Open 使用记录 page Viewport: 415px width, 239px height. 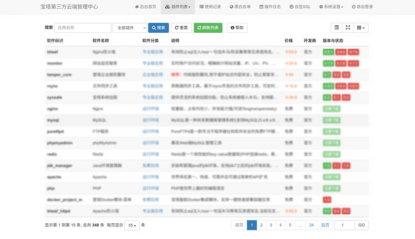[210, 7]
